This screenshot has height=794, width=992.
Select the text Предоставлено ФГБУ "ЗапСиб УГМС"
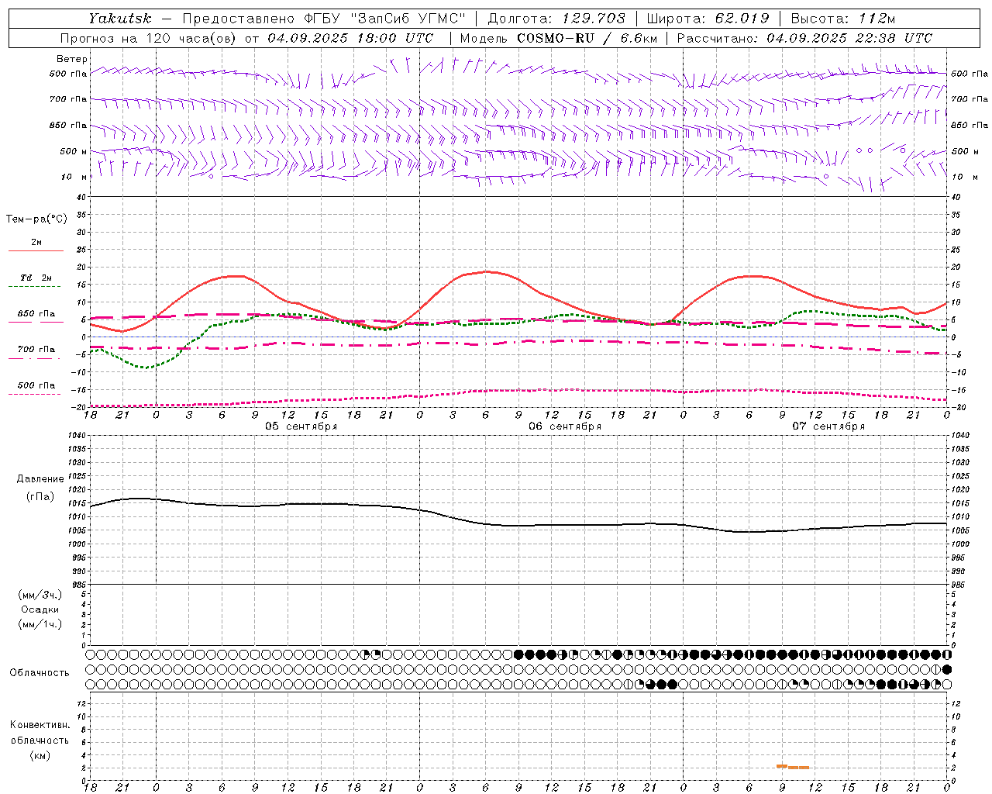(323, 19)
